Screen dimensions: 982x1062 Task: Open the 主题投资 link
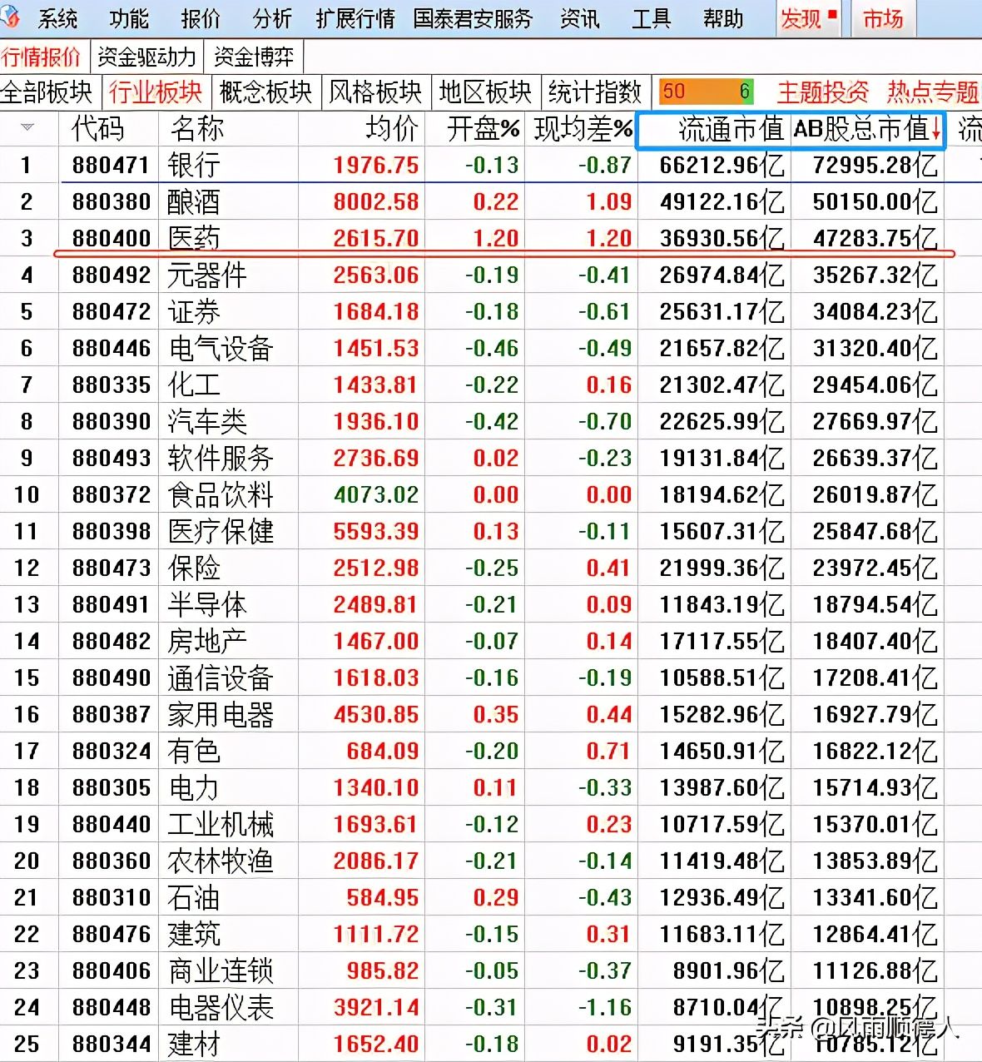pos(822,92)
